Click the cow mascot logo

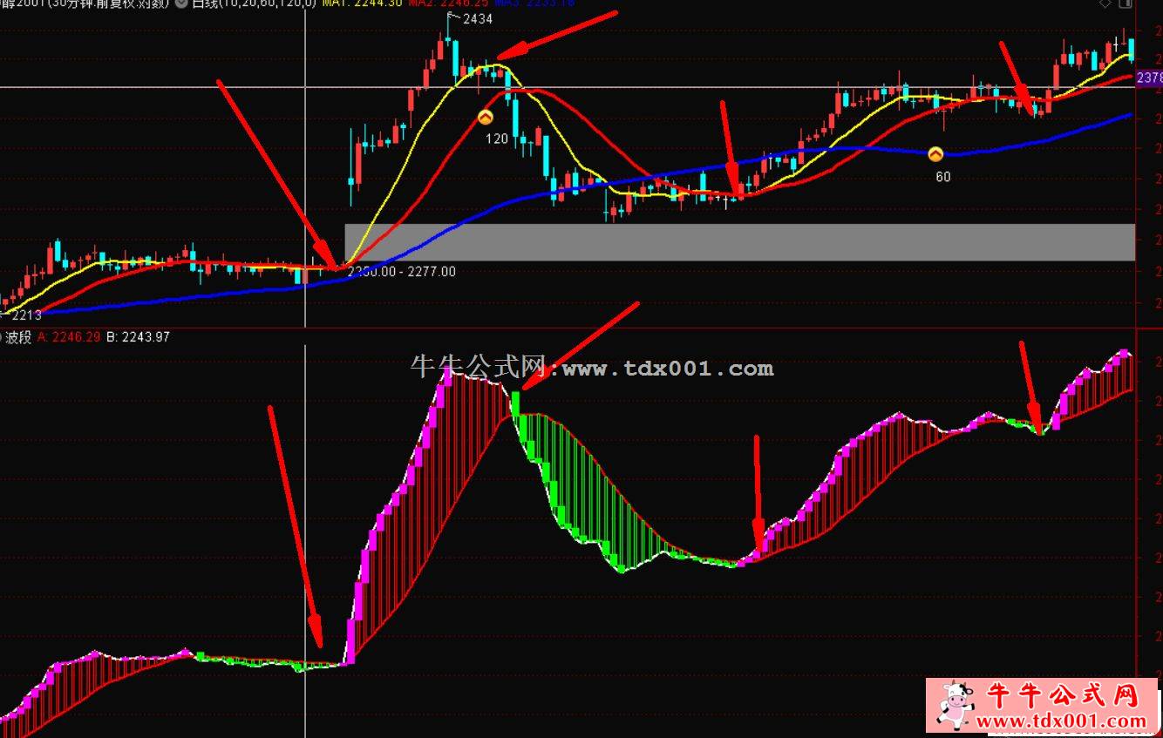click(x=956, y=705)
